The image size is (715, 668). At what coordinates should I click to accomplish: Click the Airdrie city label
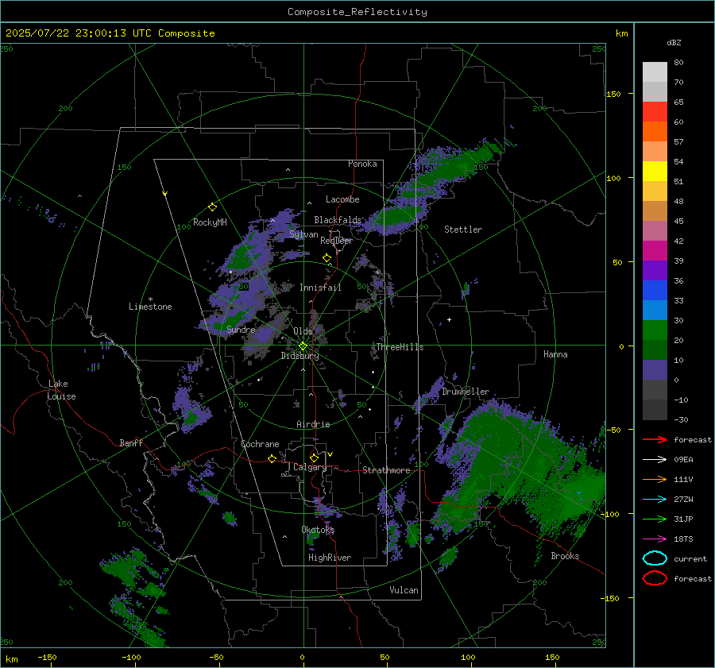pyautogui.click(x=313, y=424)
